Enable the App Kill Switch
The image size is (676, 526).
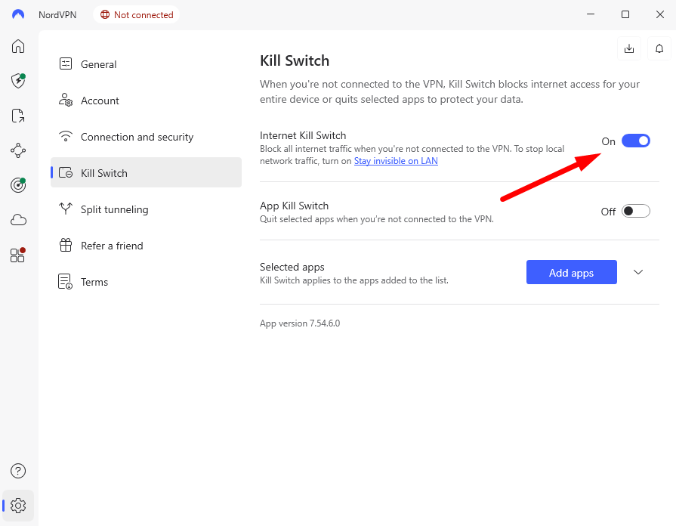(x=635, y=211)
